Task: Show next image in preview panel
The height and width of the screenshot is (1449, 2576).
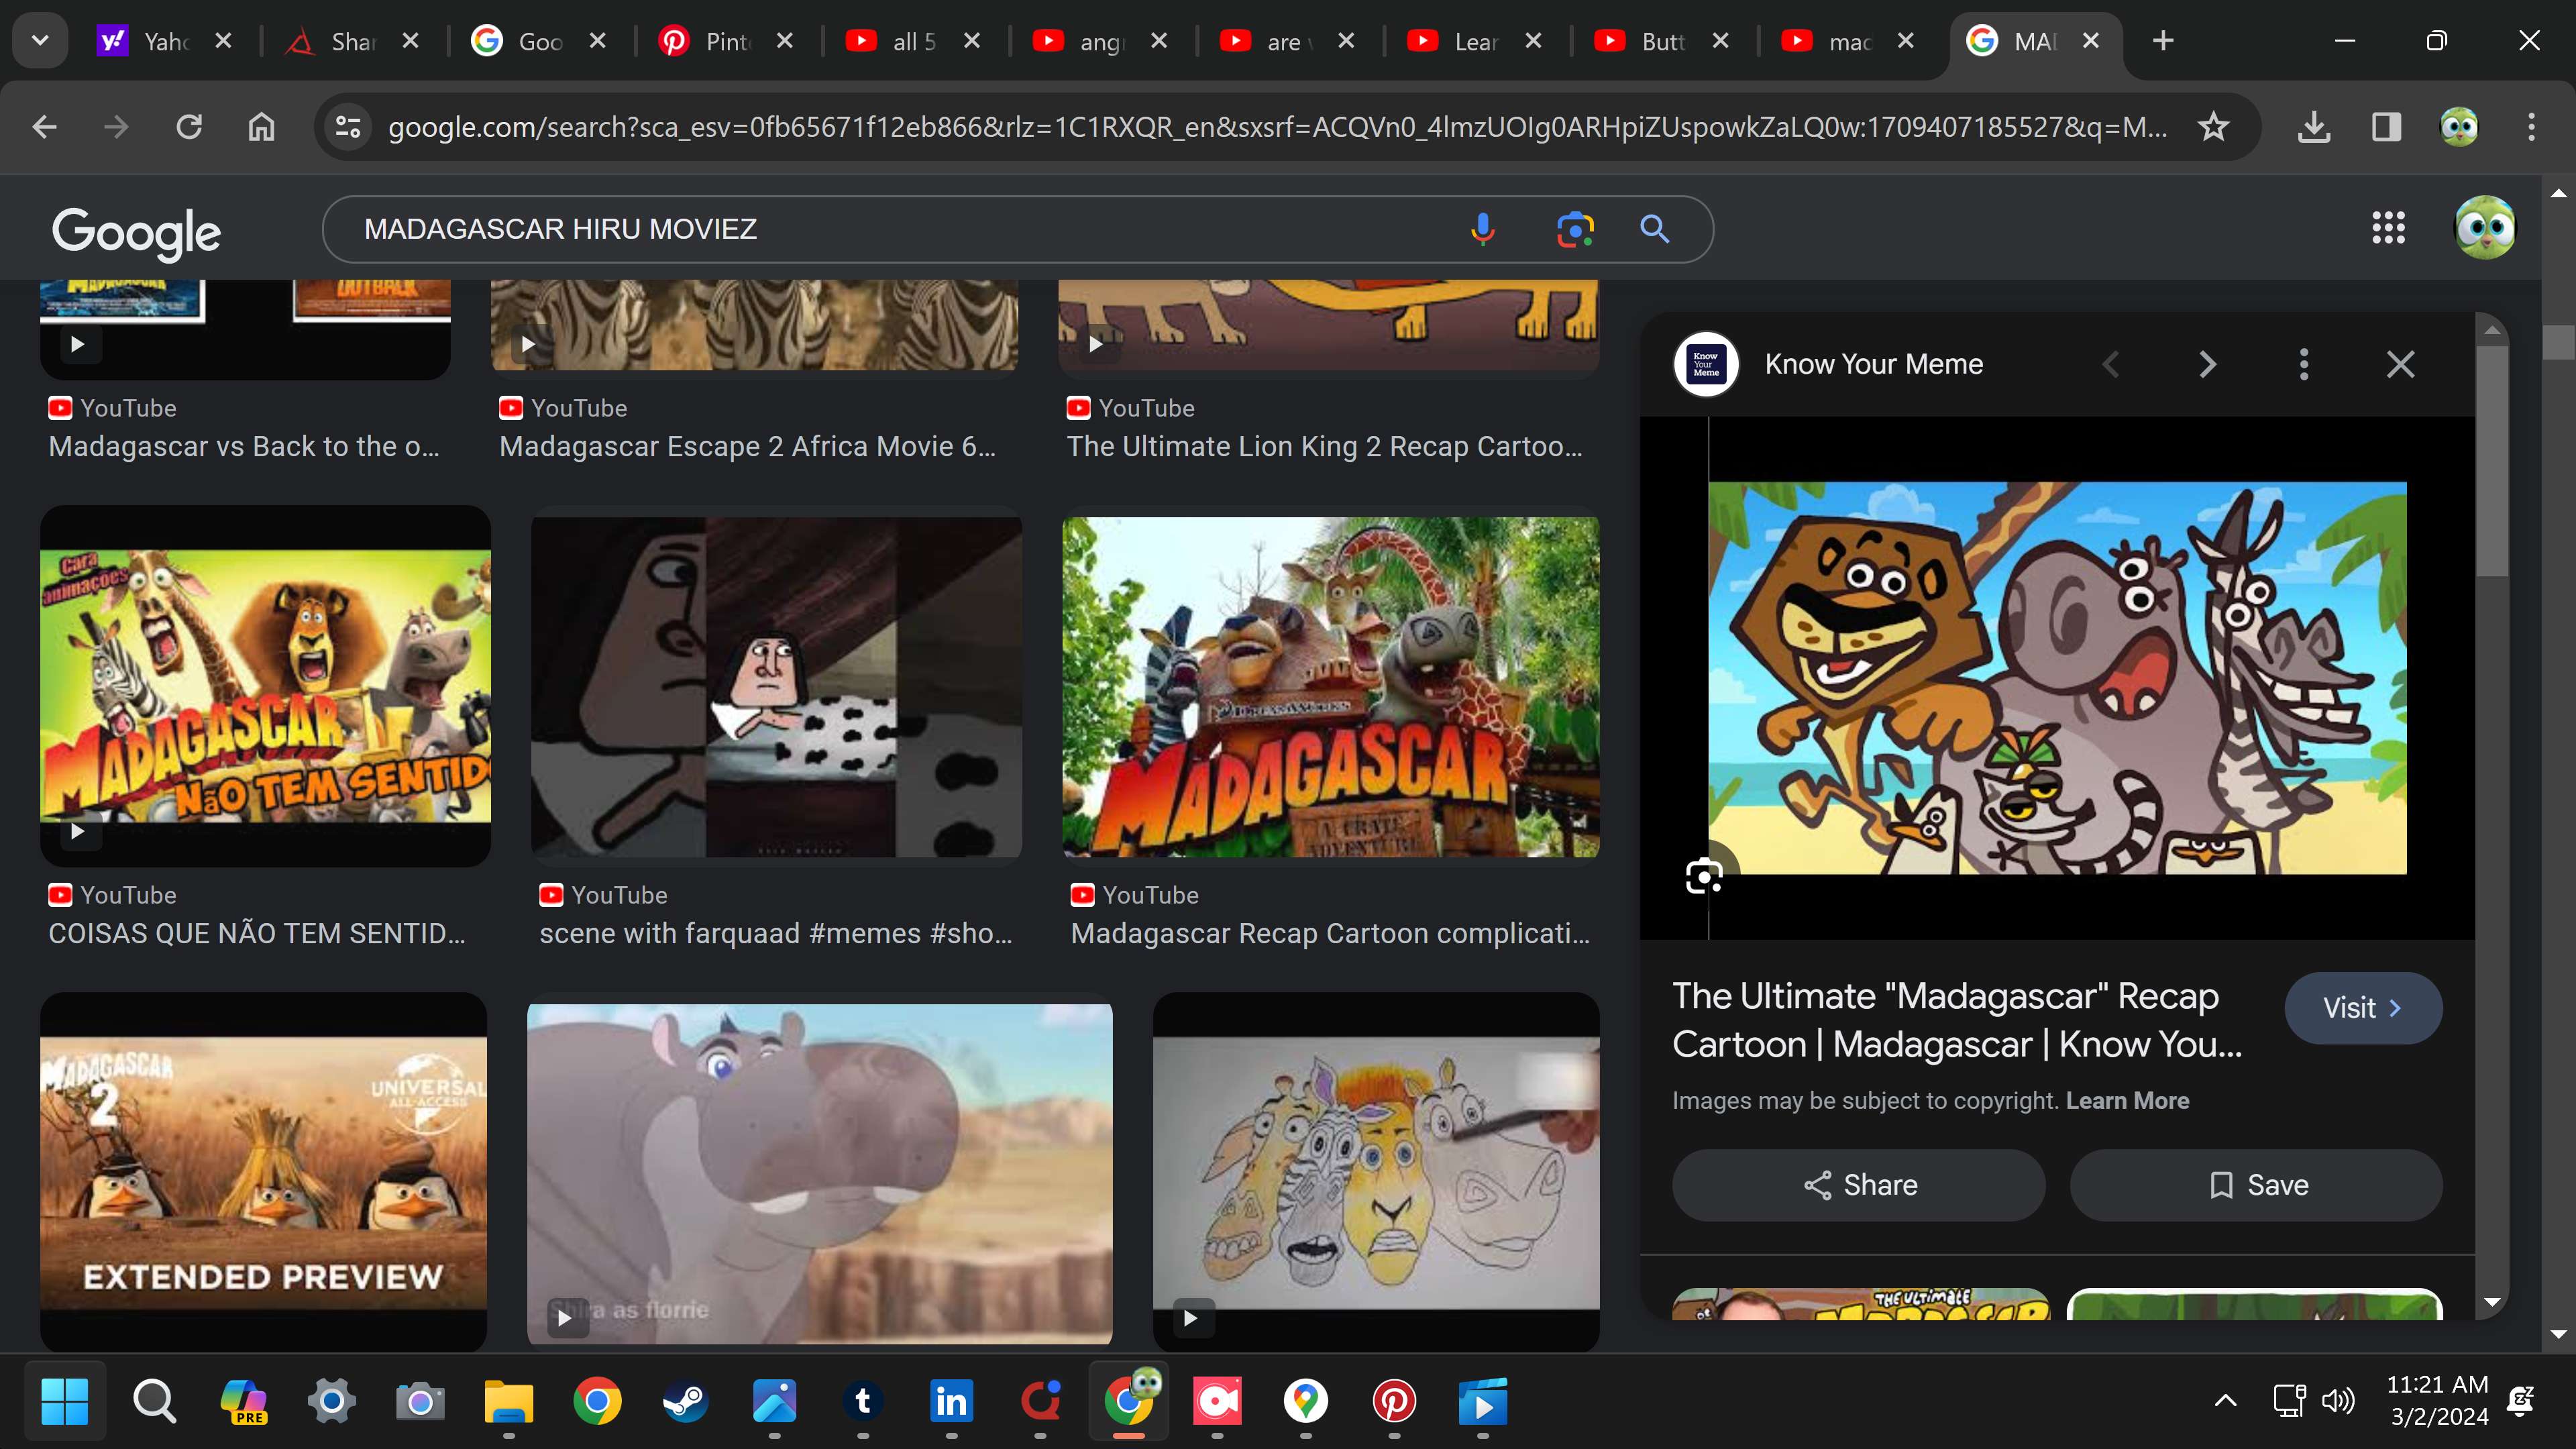Action: click(2207, 364)
